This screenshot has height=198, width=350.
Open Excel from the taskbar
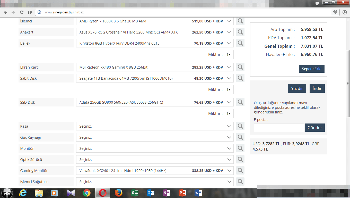click(x=135, y=193)
